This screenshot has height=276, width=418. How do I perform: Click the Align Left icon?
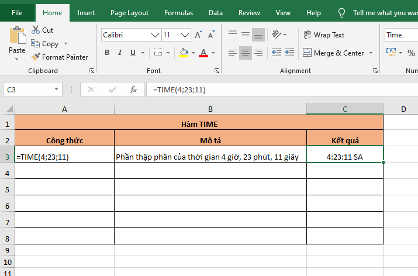click(x=232, y=53)
